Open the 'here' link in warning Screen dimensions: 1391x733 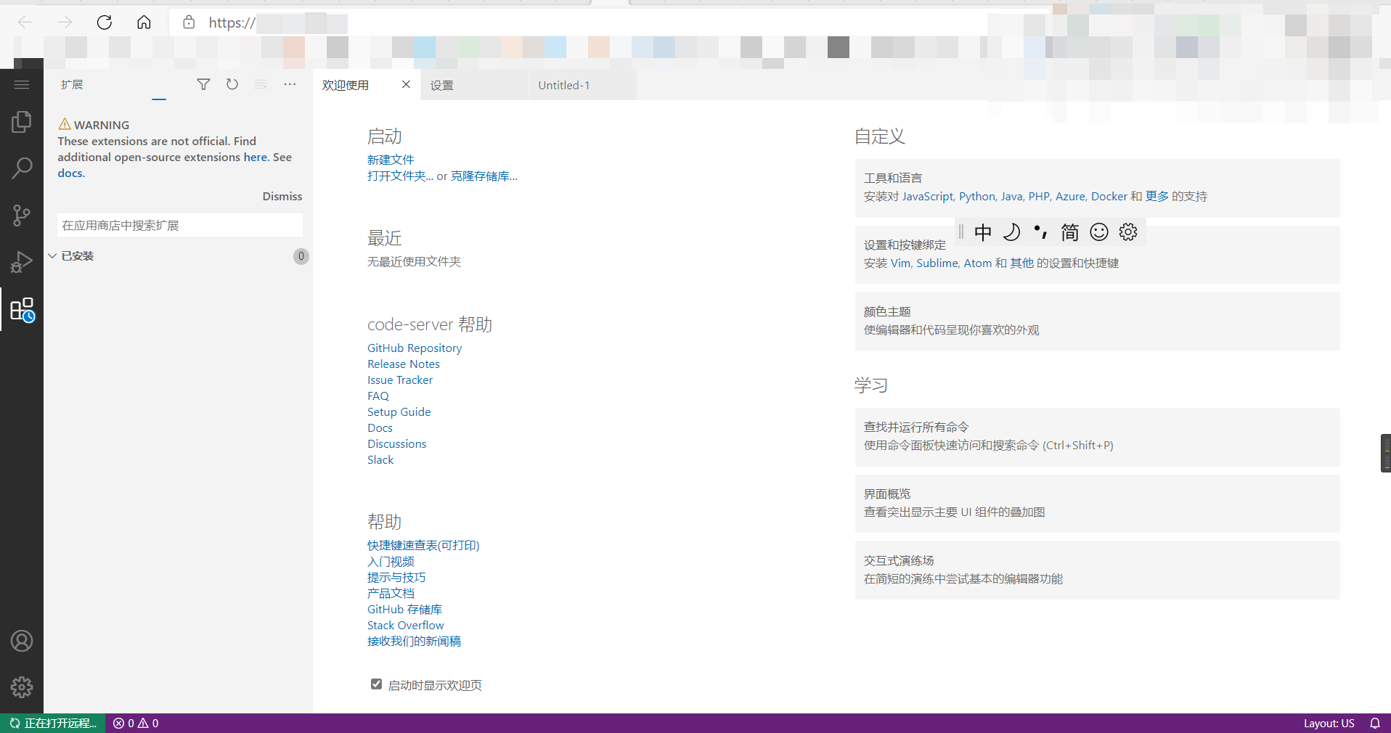coord(256,157)
